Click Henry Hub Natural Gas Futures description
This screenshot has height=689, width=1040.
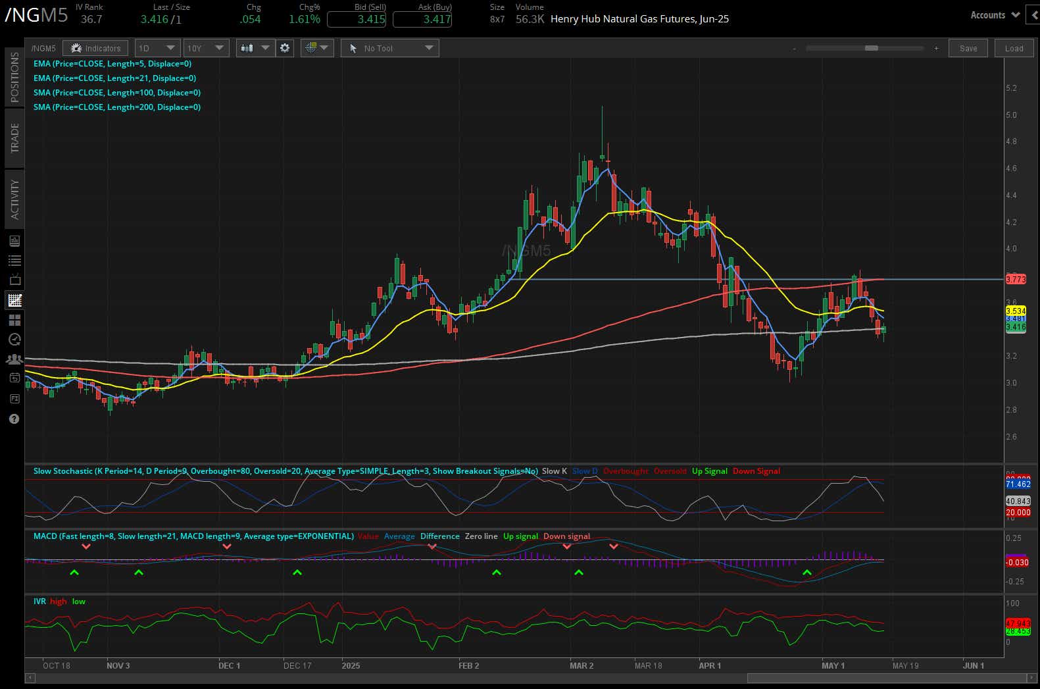coord(639,19)
